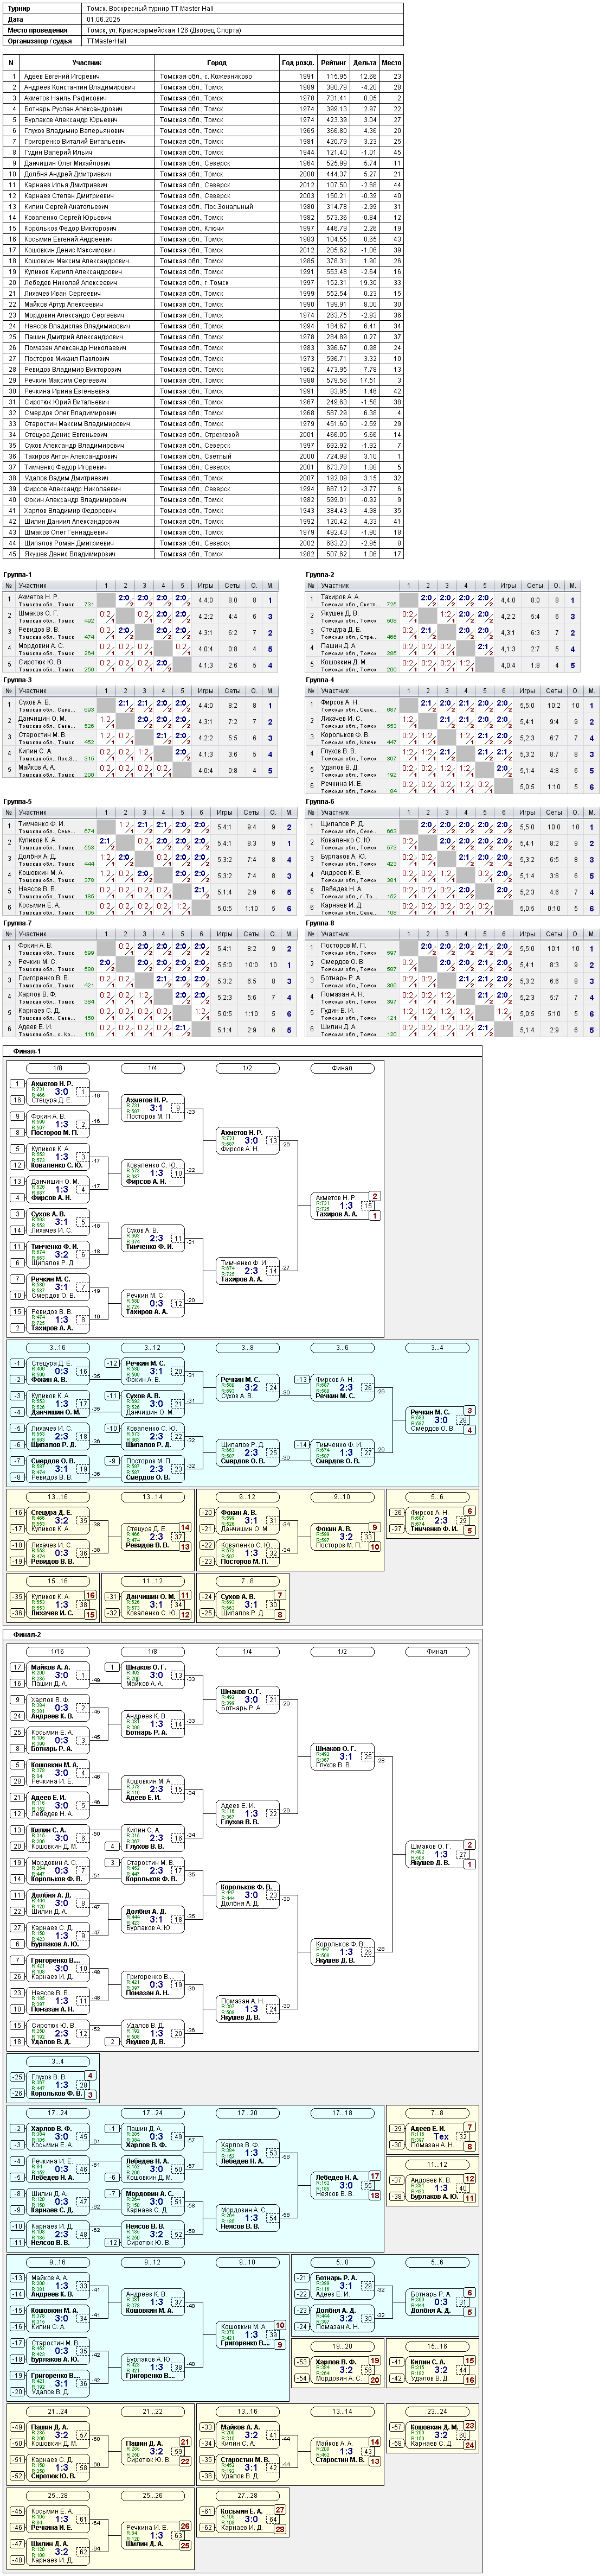The height and width of the screenshot is (2576, 605).
Task: Click row Григоренко Виталий Витальевич
Action: pos(204,141)
